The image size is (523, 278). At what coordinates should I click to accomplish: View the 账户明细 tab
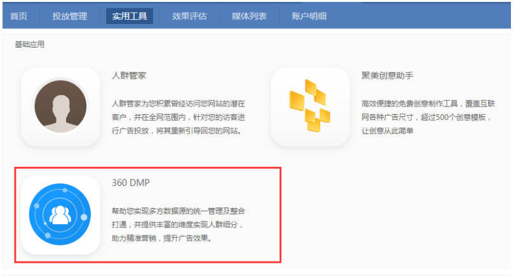click(309, 16)
